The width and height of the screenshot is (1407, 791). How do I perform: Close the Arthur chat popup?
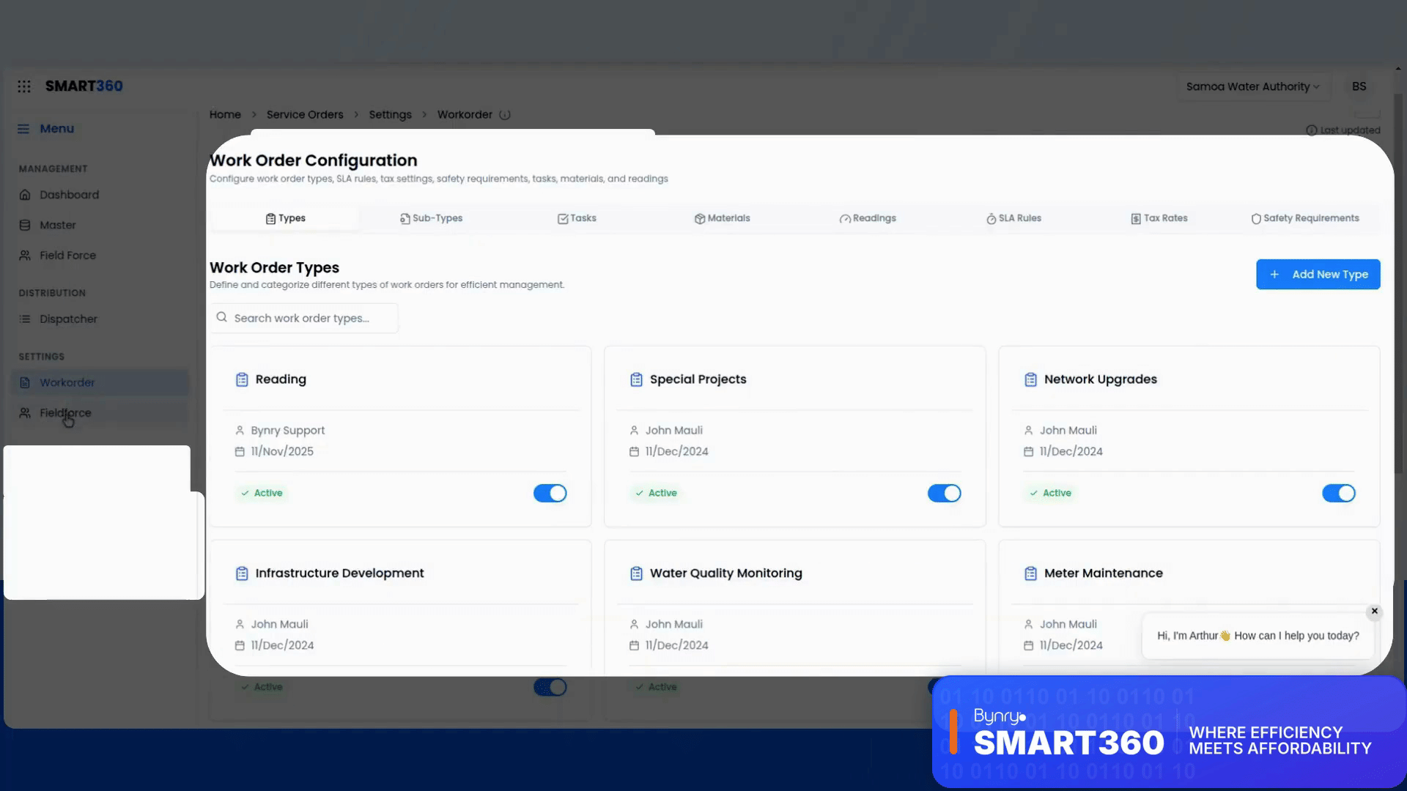tap(1375, 612)
